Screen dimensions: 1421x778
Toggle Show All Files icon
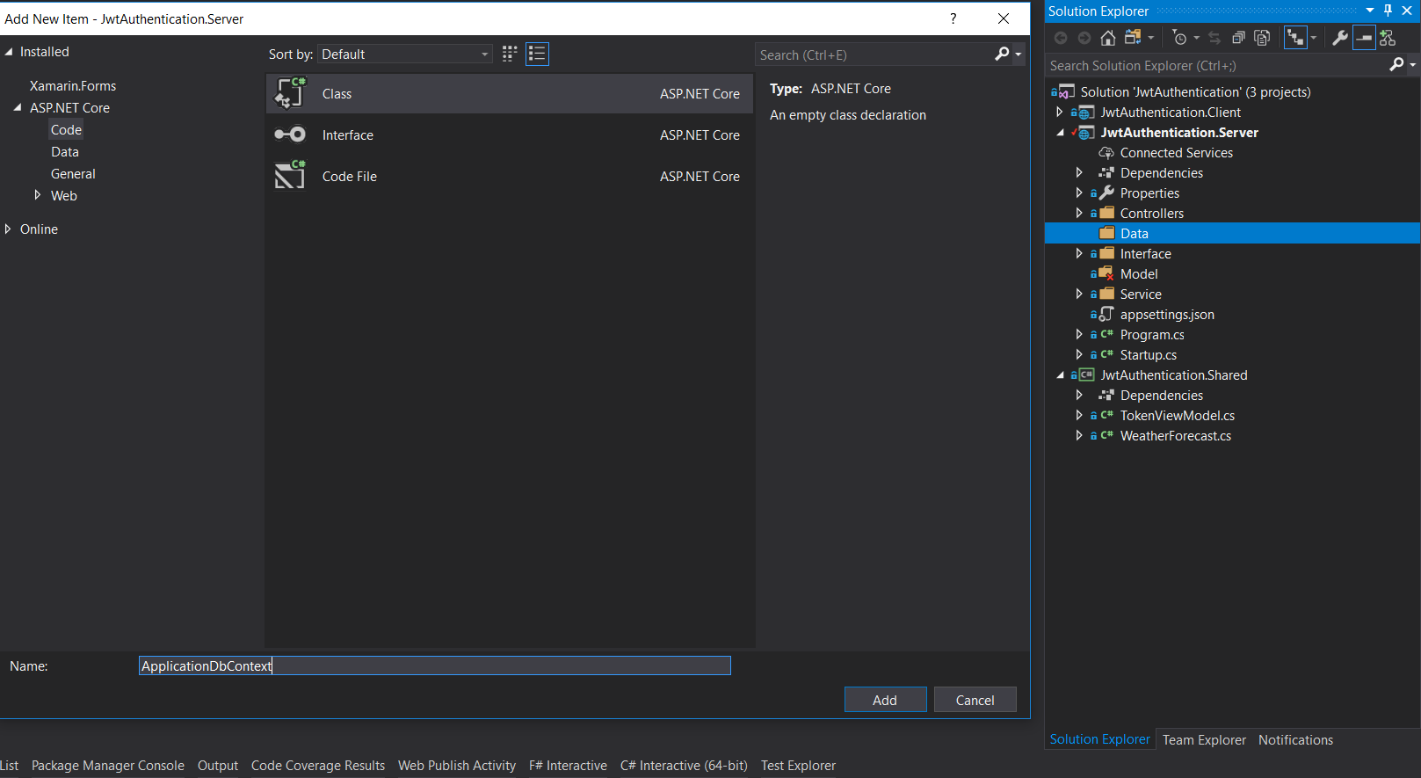pyautogui.click(x=1263, y=38)
